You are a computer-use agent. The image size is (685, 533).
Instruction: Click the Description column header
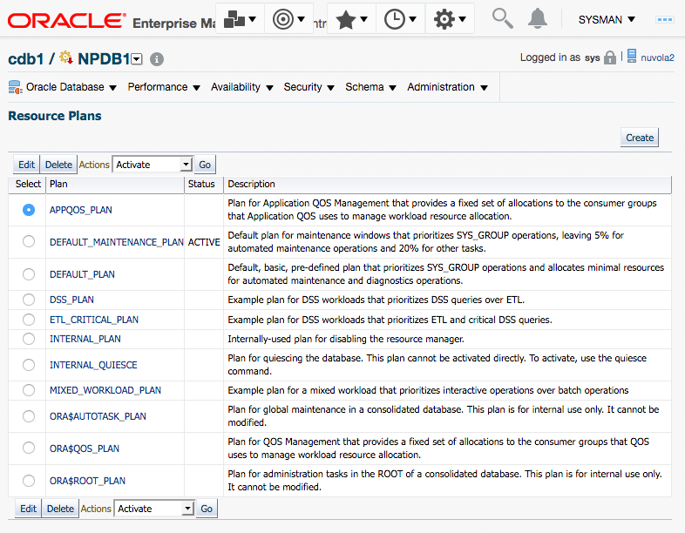(x=447, y=185)
